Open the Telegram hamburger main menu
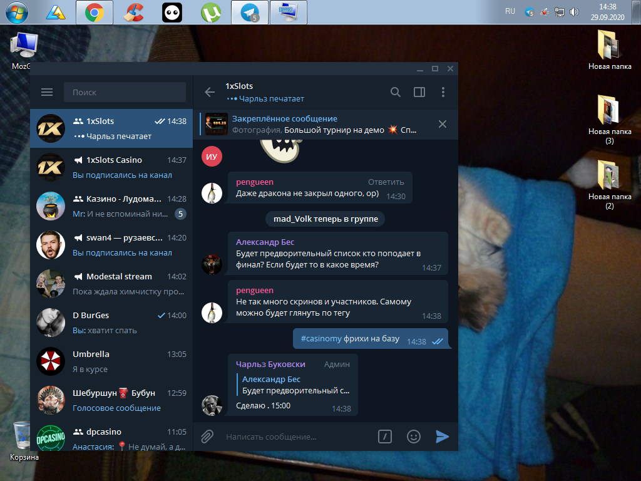Viewport: 641px width, 481px height. [x=47, y=92]
